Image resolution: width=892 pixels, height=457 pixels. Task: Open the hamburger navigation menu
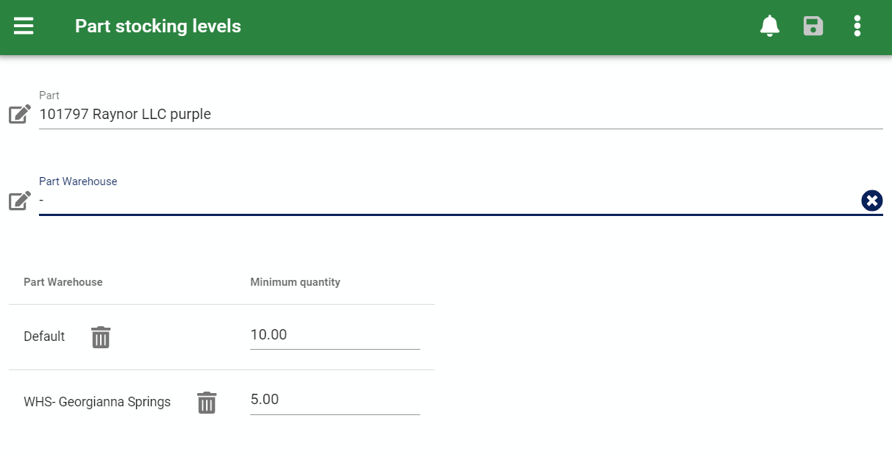click(24, 26)
